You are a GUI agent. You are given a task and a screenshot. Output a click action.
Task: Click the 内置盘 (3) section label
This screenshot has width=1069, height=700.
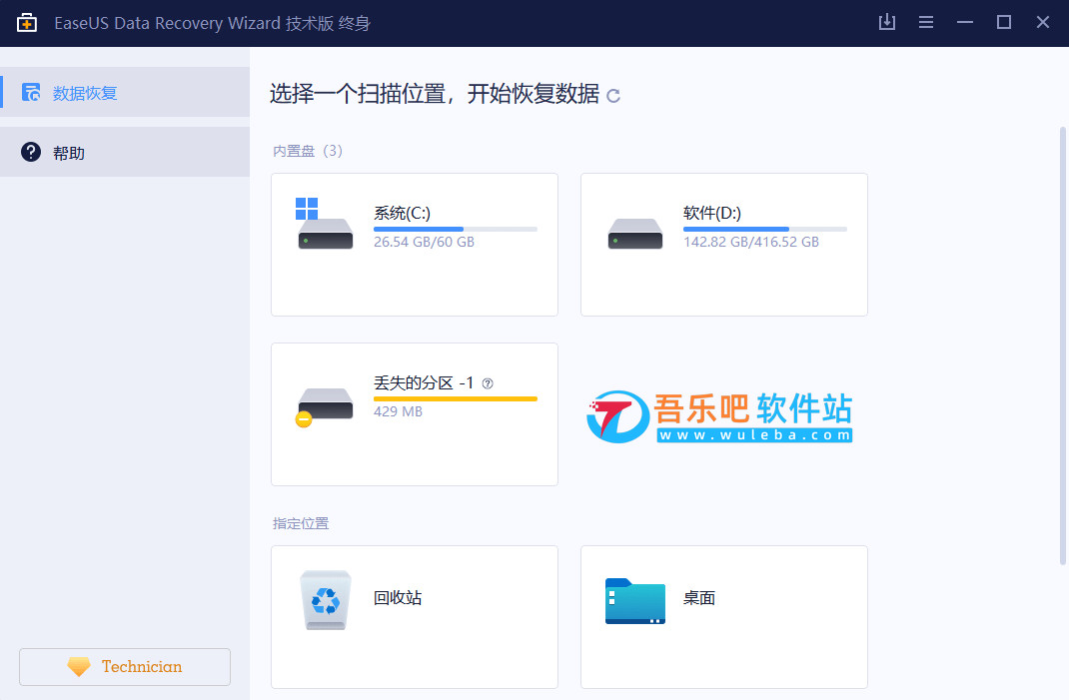308,151
